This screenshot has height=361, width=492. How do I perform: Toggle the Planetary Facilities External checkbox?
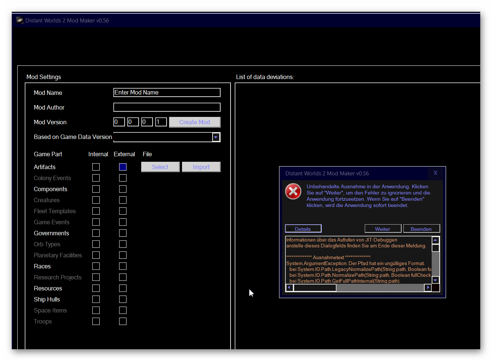tap(123, 255)
